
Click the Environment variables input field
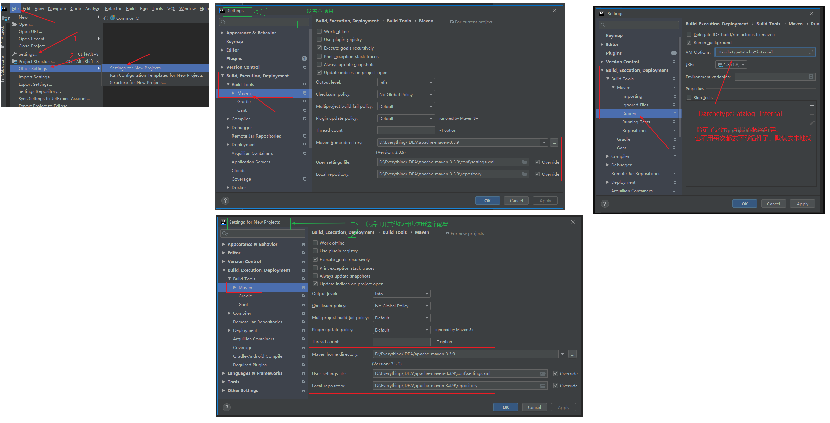click(775, 77)
